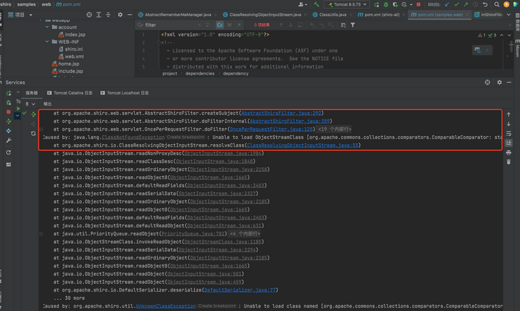Open the project panel gear options
The image size is (520, 311).
click(120, 15)
